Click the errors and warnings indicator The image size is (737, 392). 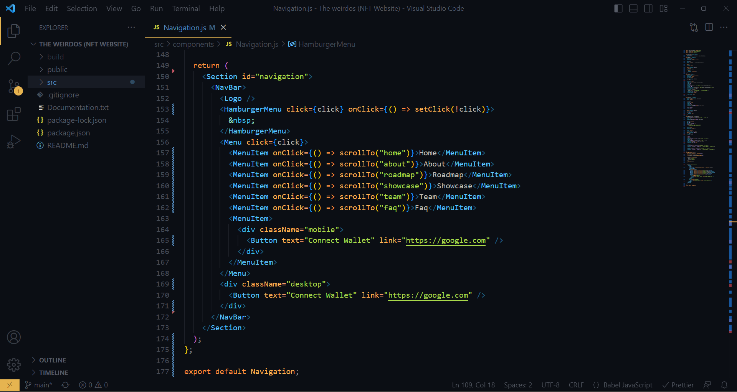(x=93, y=385)
